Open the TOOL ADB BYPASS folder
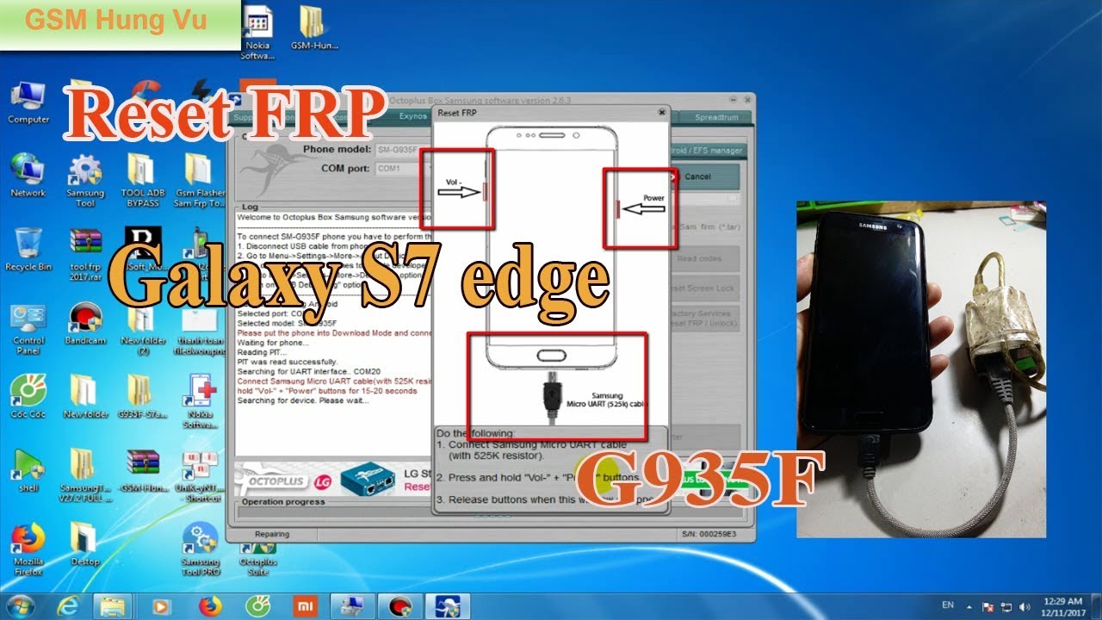The width and height of the screenshot is (1102, 620). (x=142, y=181)
